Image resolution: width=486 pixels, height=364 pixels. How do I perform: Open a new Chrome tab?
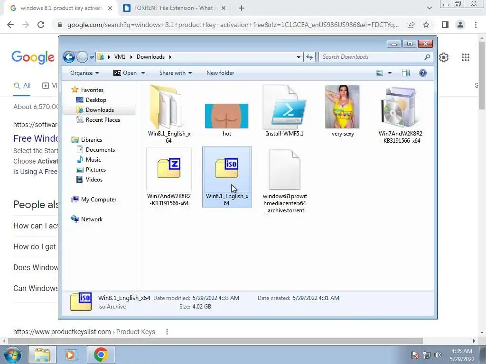[x=242, y=9]
